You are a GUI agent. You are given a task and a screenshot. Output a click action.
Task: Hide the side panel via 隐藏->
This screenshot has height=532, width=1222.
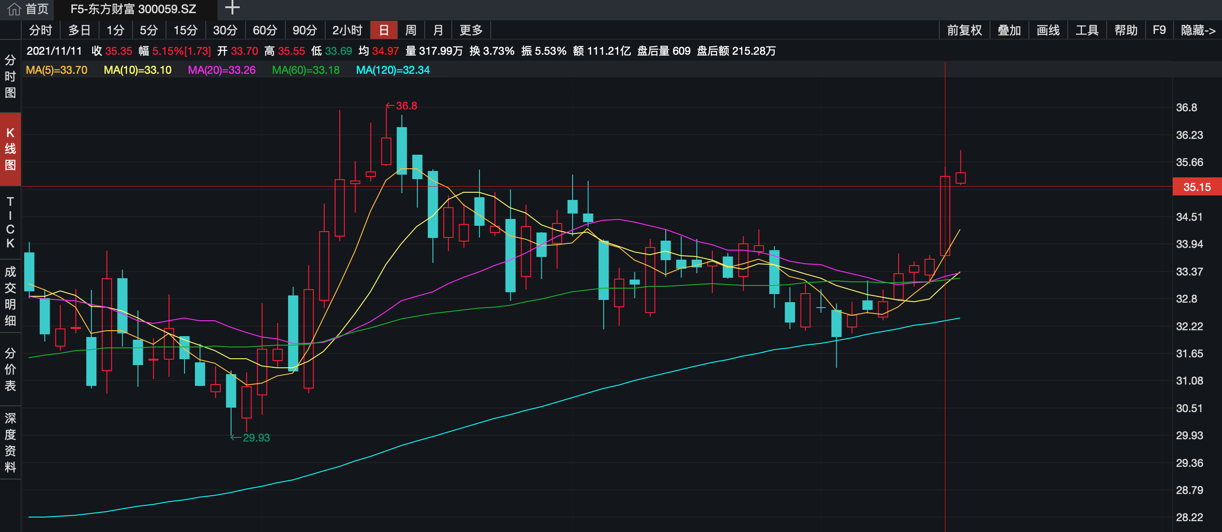pos(1197,30)
